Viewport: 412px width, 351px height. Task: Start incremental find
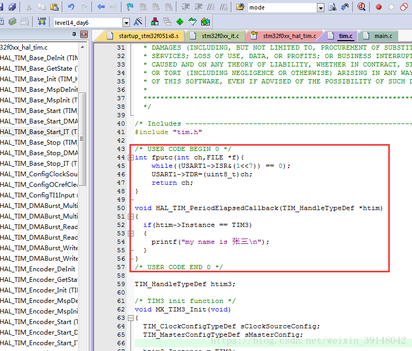click(x=345, y=7)
